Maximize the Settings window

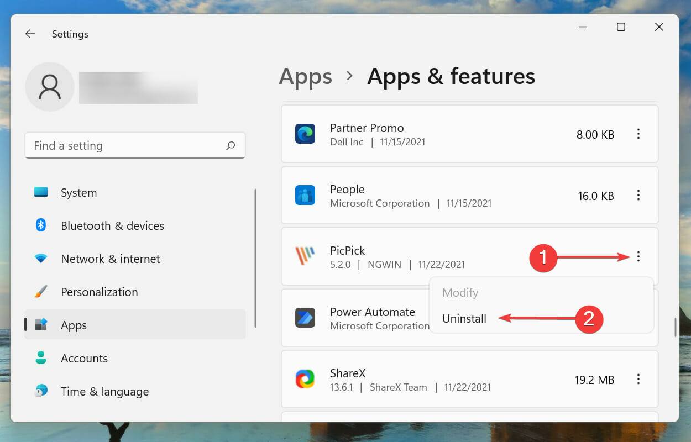tap(621, 27)
